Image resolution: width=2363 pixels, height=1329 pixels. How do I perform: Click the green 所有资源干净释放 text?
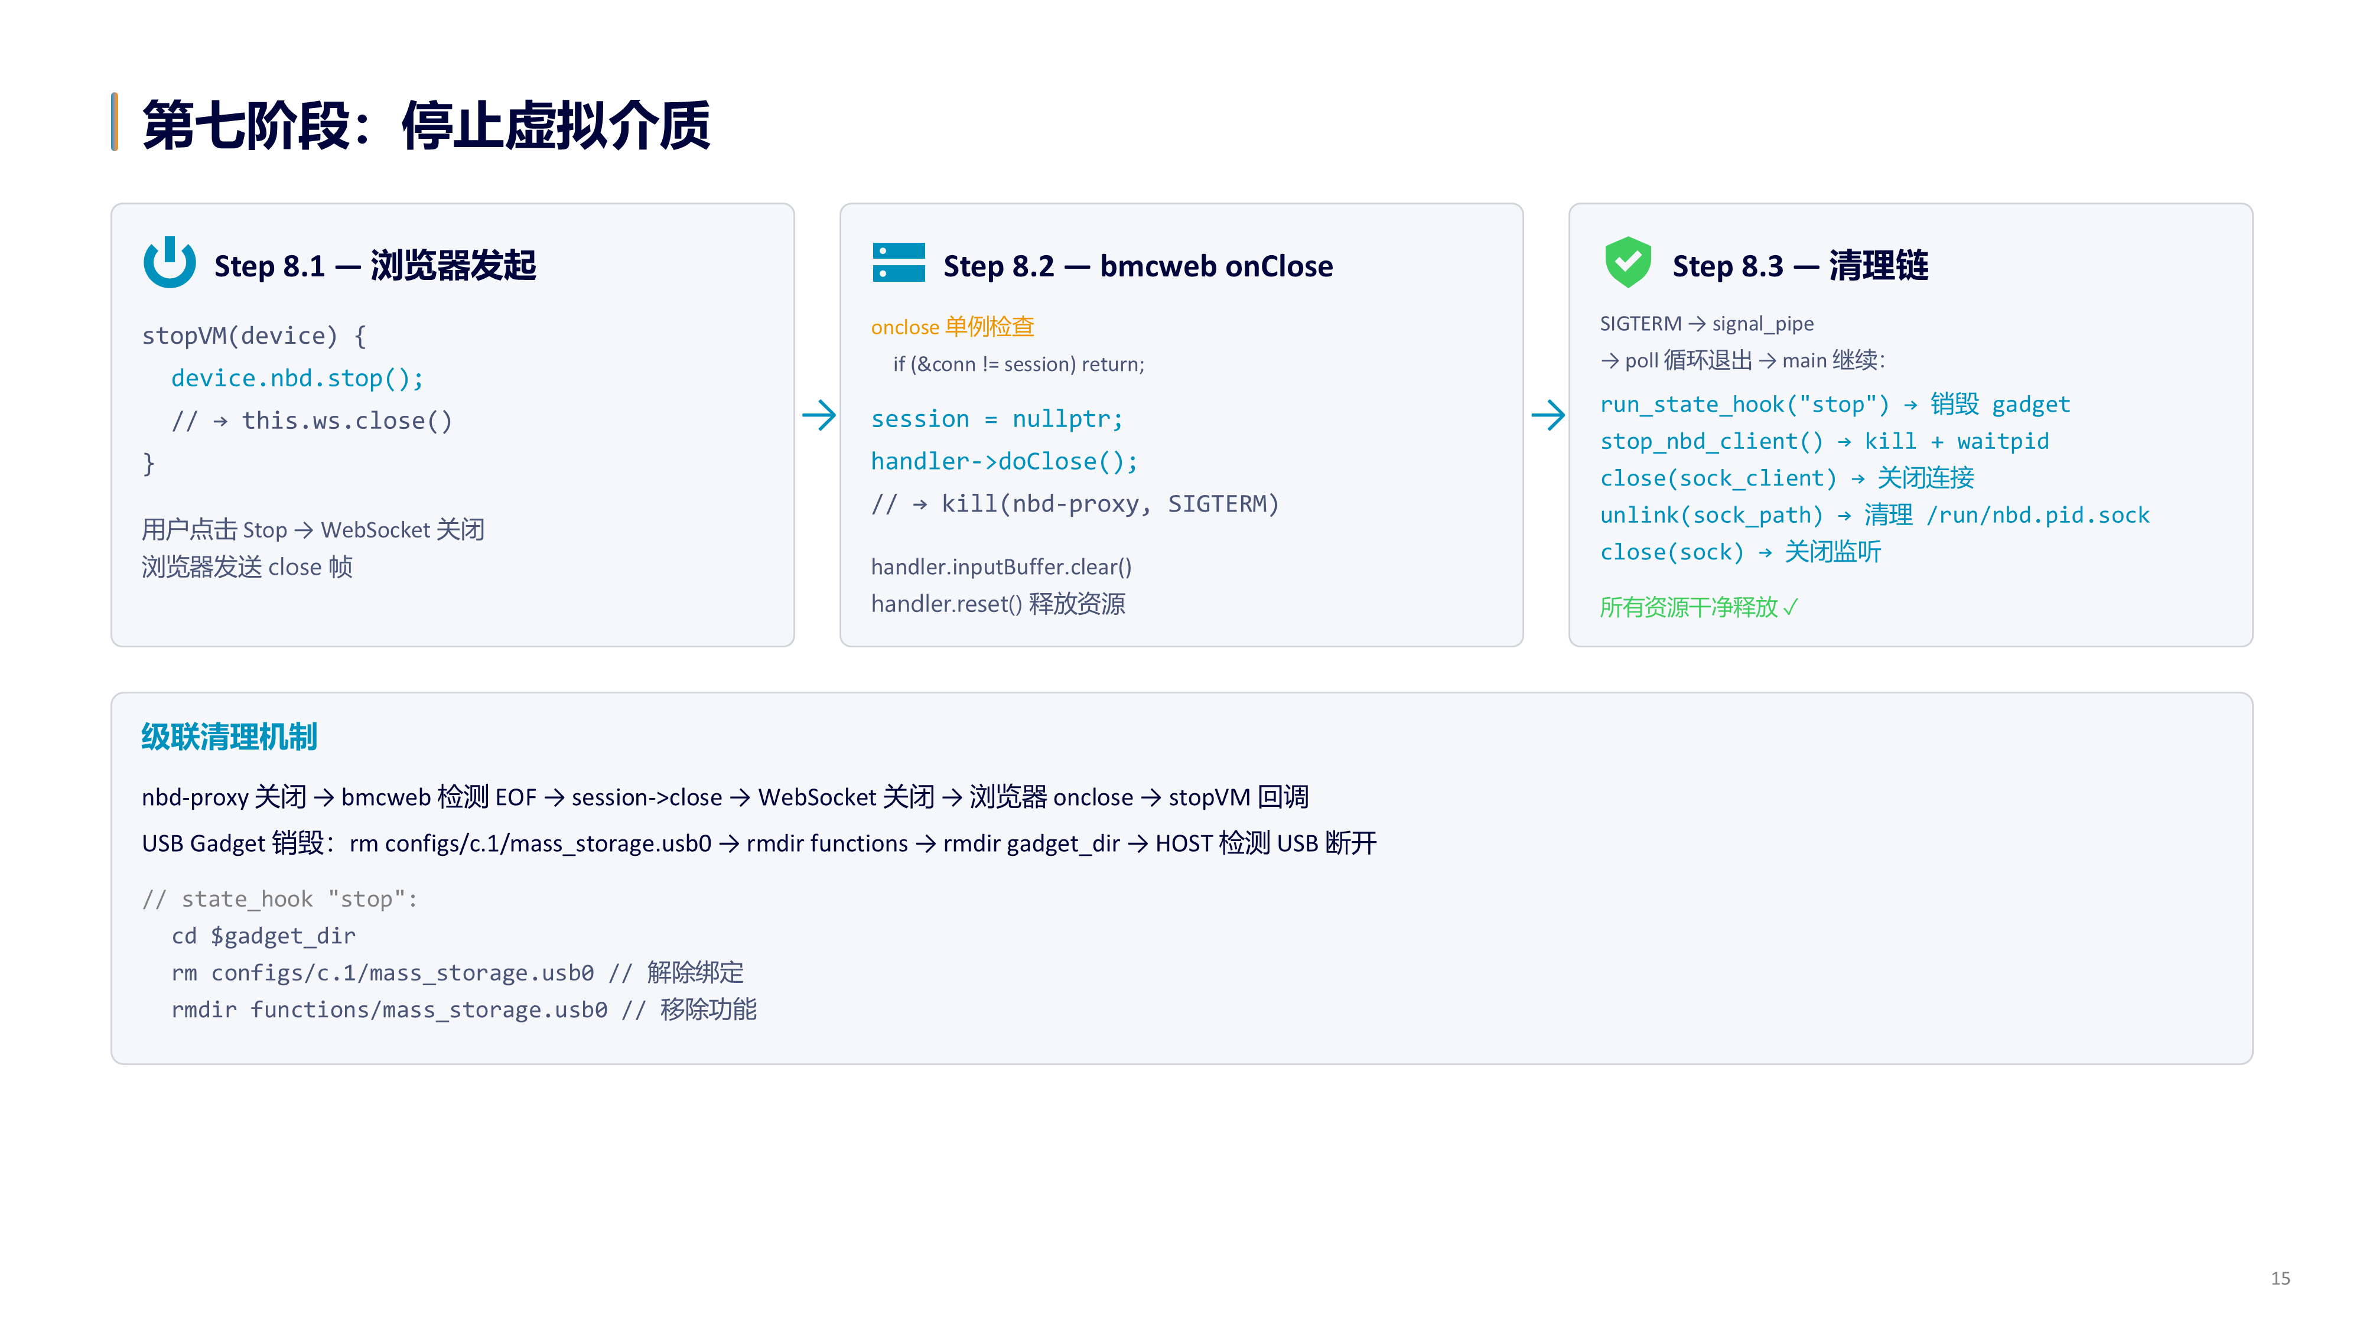(1698, 607)
